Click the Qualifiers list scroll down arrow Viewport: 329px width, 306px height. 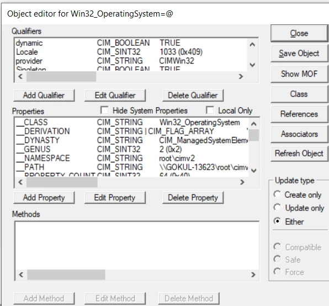pos(252,65)
